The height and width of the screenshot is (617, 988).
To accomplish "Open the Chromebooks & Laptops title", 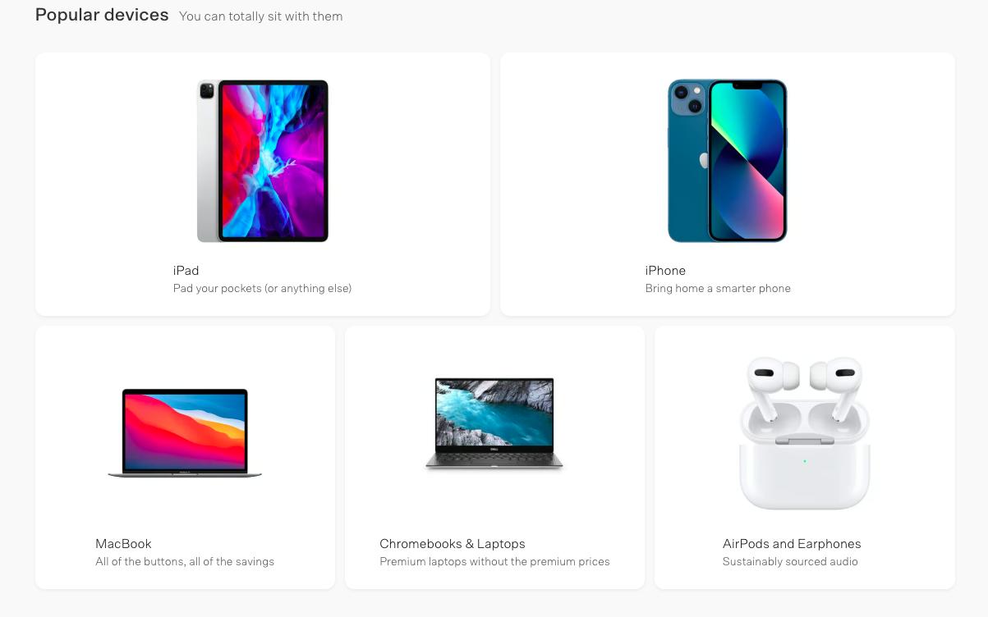I will (453, 543).
